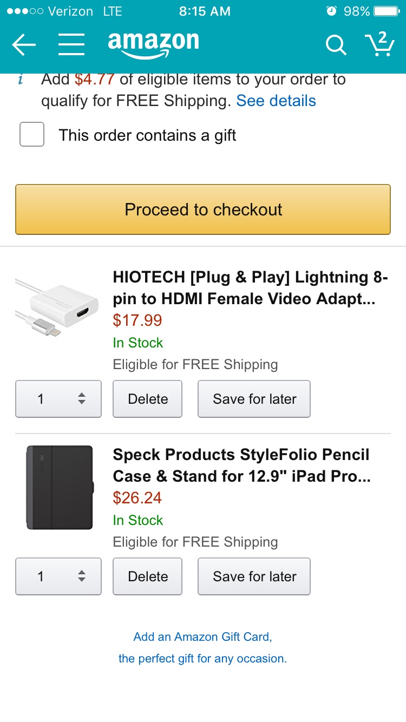This screenshot has height=722, width=406.
Task: Tap 'Add an Amazon Gift Card' link
Action: (x=202, y=637)
